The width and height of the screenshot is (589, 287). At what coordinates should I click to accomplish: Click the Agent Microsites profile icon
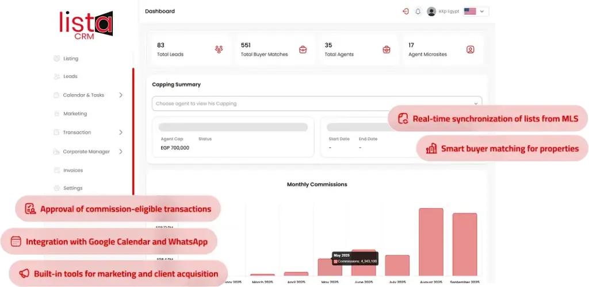pos(471,49)
